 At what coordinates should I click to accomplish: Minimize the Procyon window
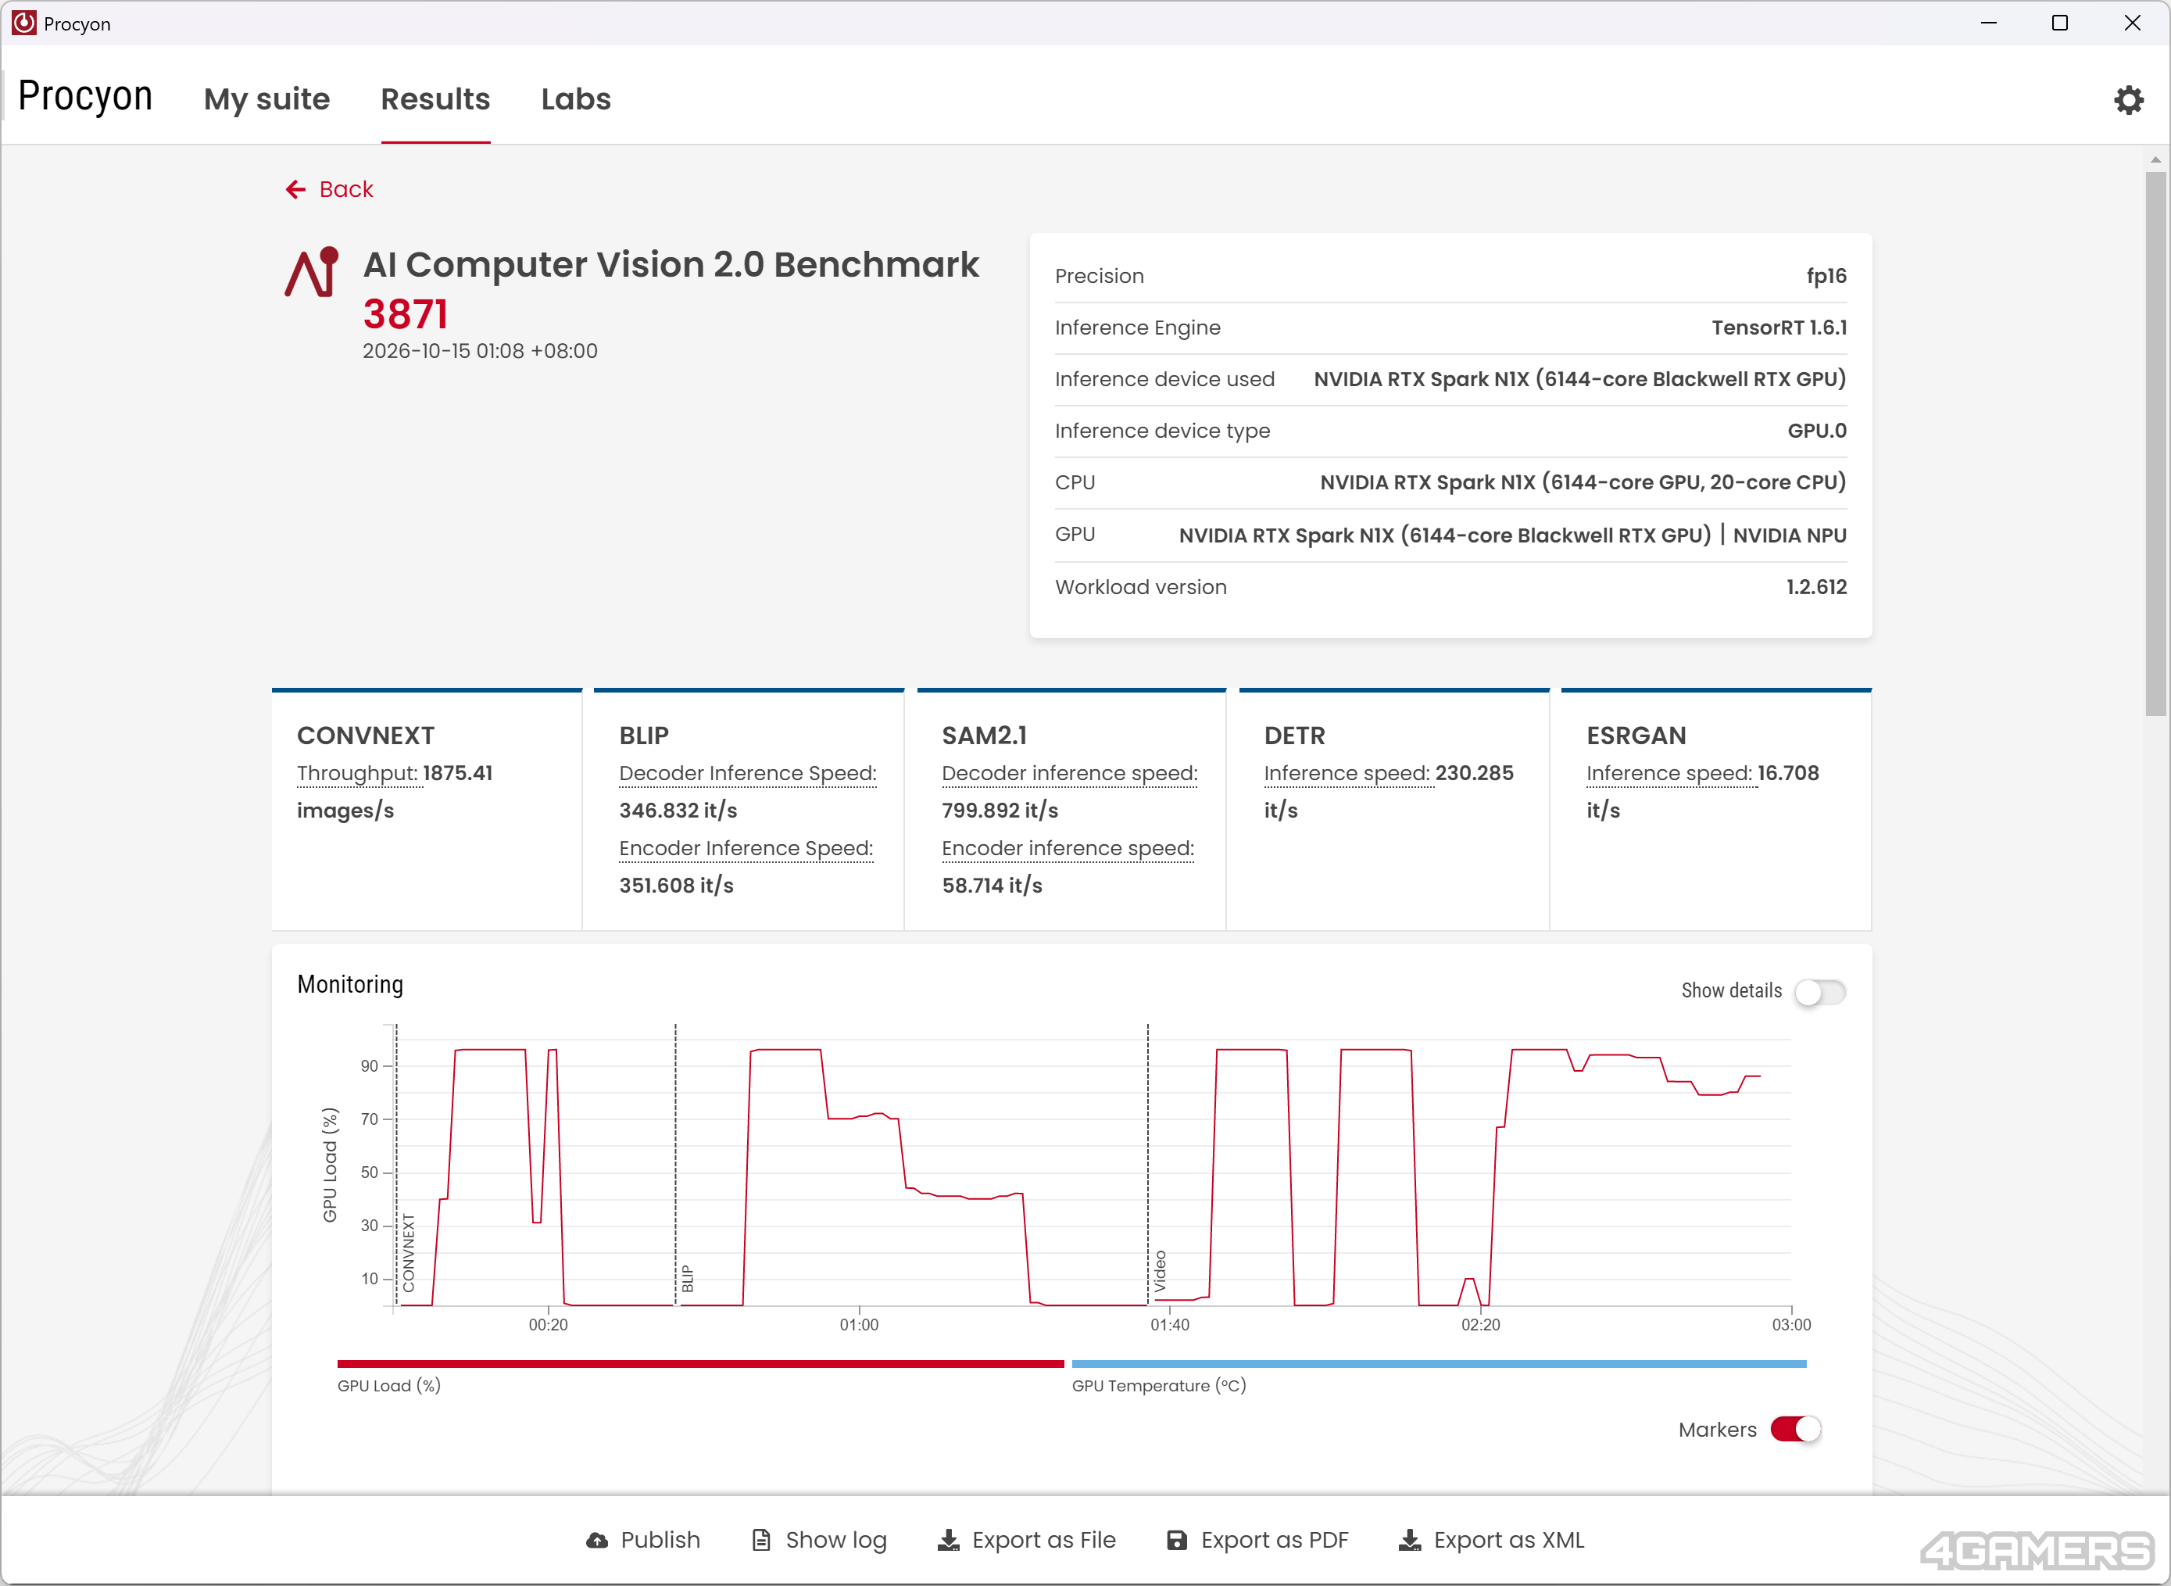[x=1987, y=23]
